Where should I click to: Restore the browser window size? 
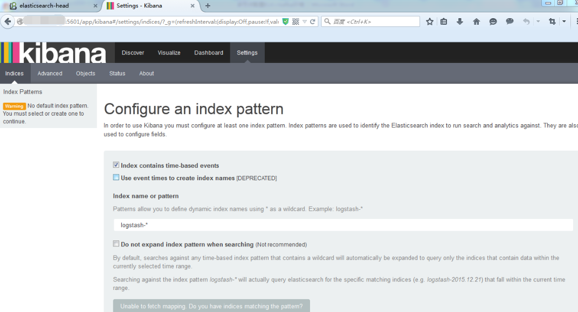point(560,3)
